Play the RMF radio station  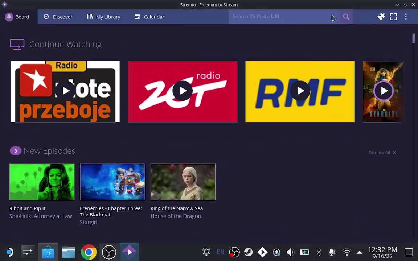click(300, 91)
